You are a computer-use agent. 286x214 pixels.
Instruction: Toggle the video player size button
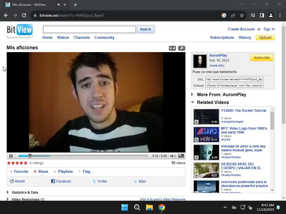[x=181, y=156]
